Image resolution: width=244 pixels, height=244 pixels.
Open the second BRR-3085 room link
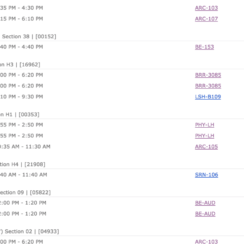coord(208,86)
